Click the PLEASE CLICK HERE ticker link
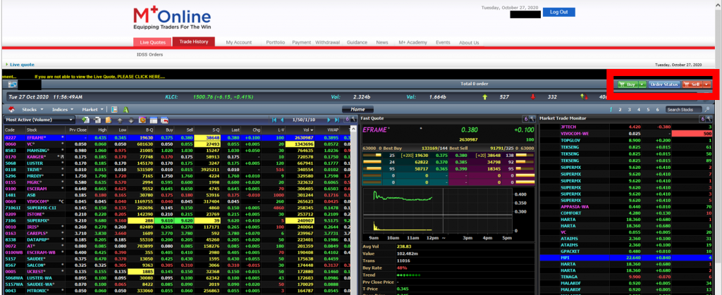This screenshot has height=295, width=722. pyautogui.click(x=142, y=77)
